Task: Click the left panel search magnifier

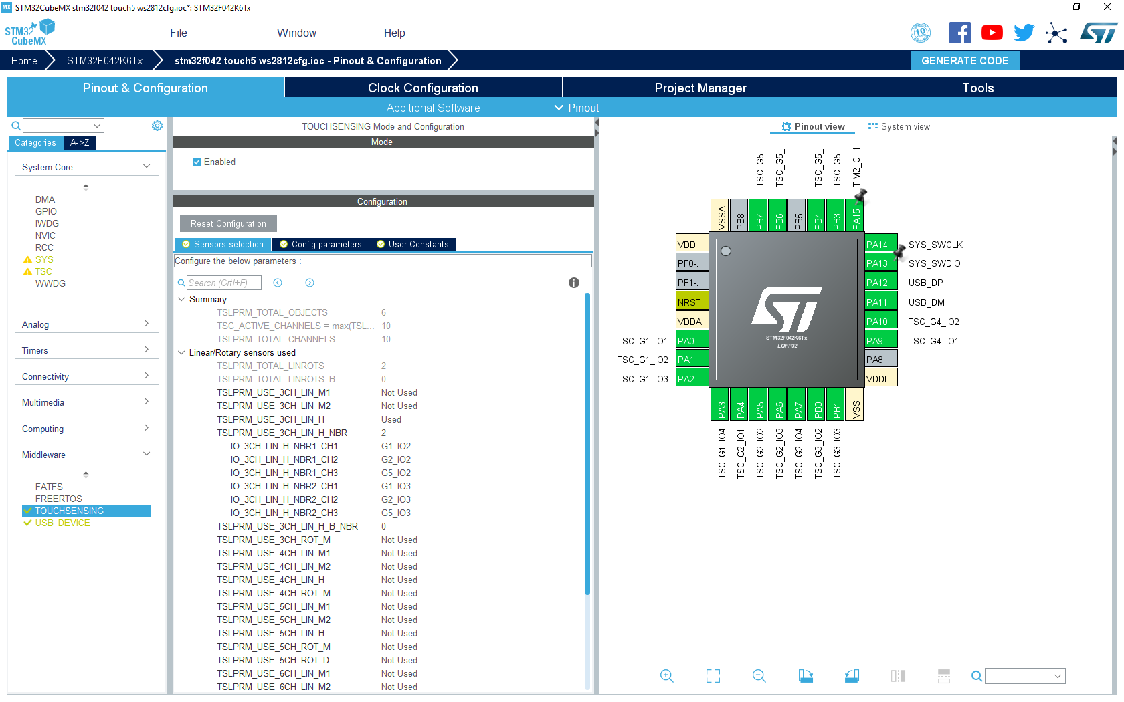Action: coord(16,126)
